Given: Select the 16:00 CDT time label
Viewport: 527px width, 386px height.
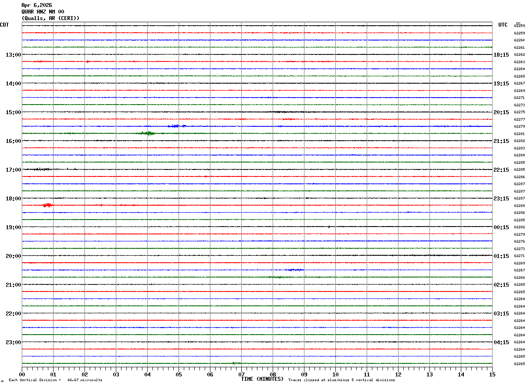Looking at the screenshot, I should 13,141.
